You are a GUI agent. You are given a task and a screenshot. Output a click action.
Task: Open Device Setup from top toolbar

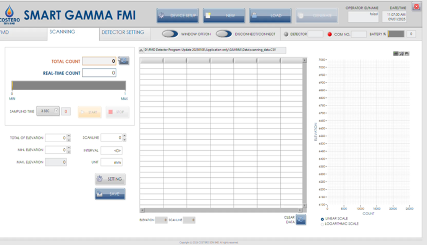pyautogui.click(x=178, y=16)
